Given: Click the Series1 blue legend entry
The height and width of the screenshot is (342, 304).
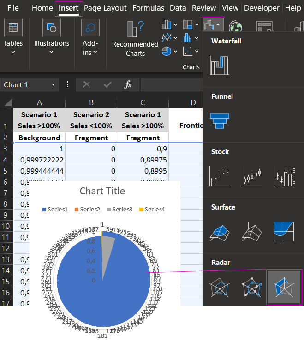Looking at the screenshot, I should (54, 209).
